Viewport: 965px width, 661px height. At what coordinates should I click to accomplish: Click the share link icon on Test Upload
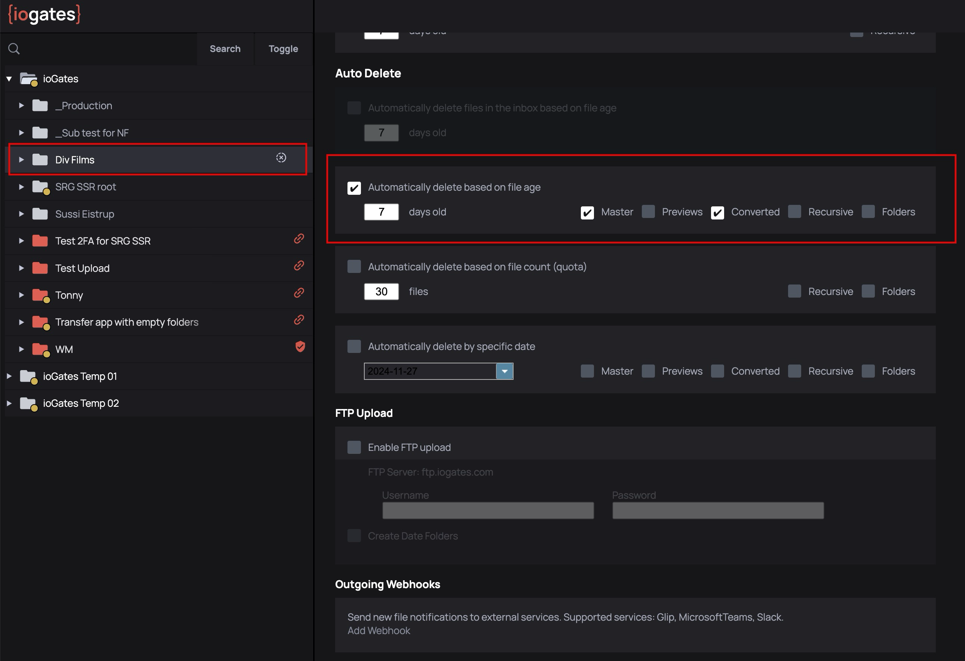[299, 265]
